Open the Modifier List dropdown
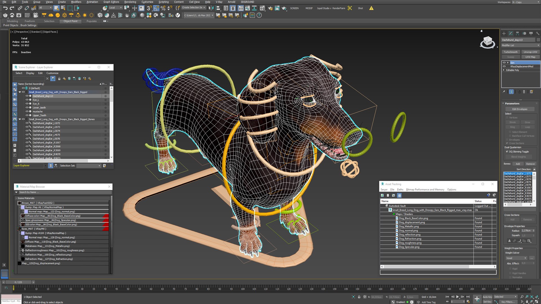The height and width of the screenshot is (304, 541). pos(520,45)
